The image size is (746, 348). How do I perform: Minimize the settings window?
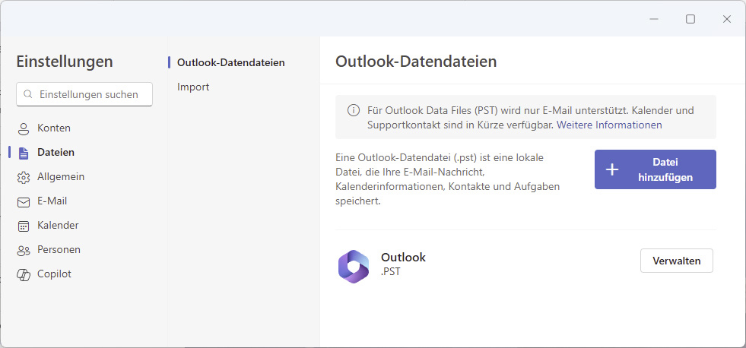[654, 19]
